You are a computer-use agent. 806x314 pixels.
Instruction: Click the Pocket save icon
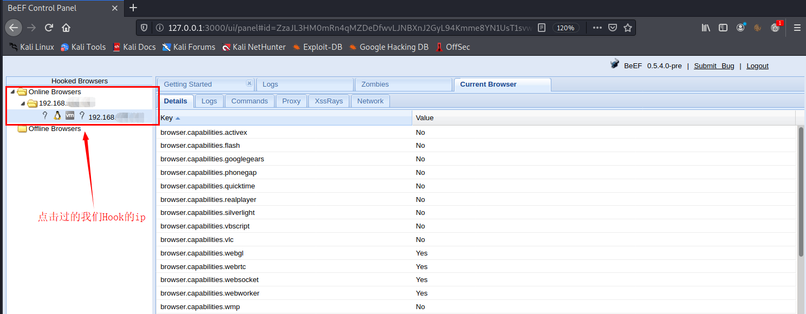(x=613, y=28)
